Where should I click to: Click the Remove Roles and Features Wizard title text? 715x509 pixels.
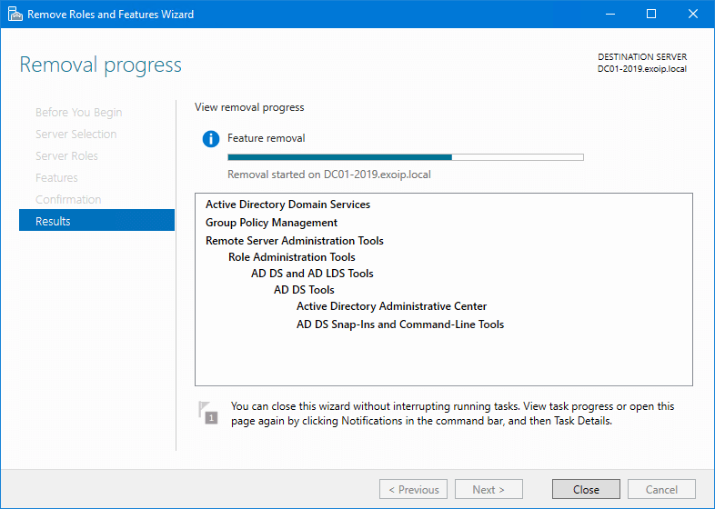pyautogui.click(x=110, y=15)
